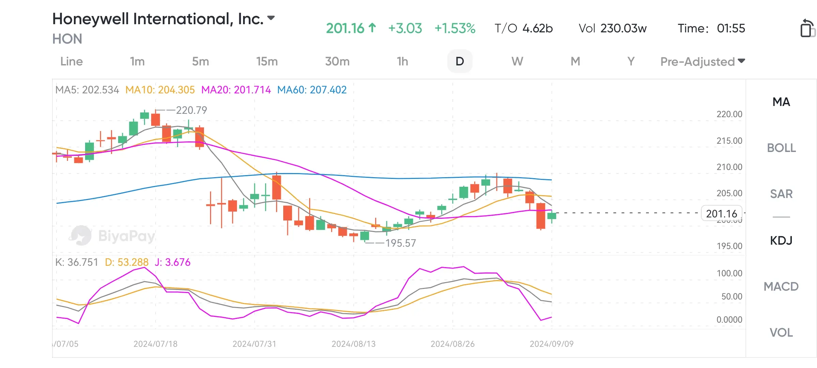Image resolution: width=817 pixels, height=368 pixels.
Task: Click the 220.00 price axis label
Action: (x=729, y=114)
